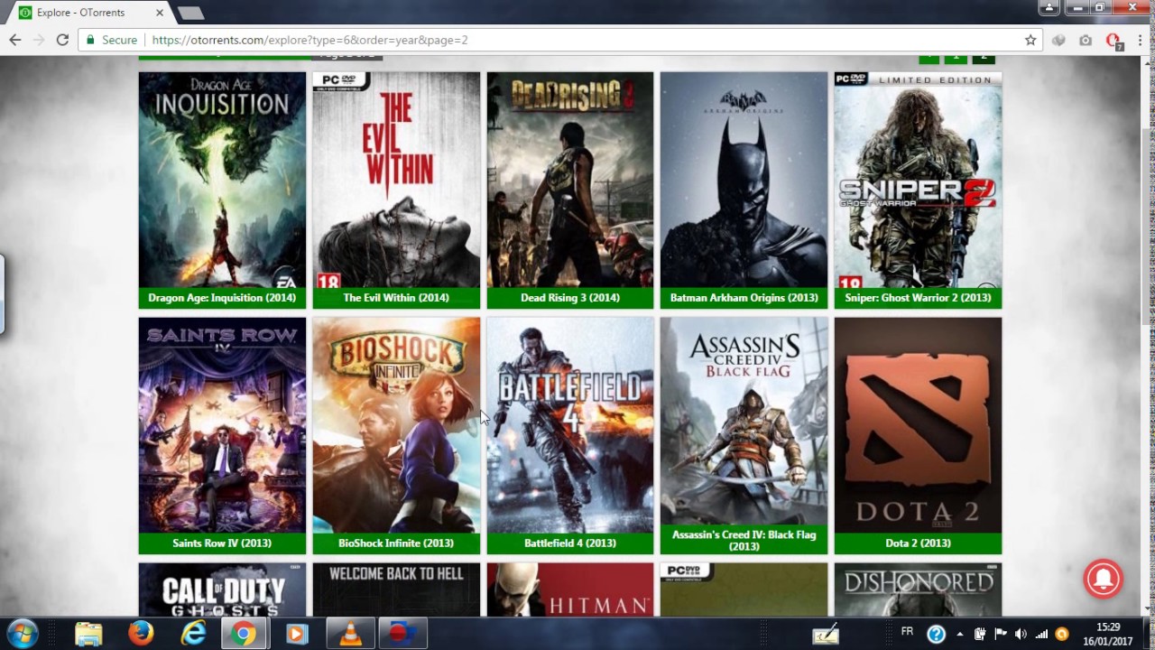This screenshot has width=1155, height=650.
Task: Click the gray cube extension icon
Action: (1058, 40)
